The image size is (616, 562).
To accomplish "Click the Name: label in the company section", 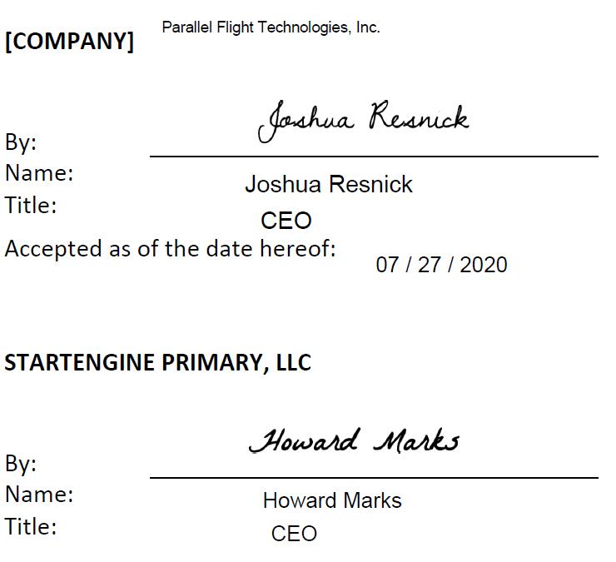I will point(39,173).
